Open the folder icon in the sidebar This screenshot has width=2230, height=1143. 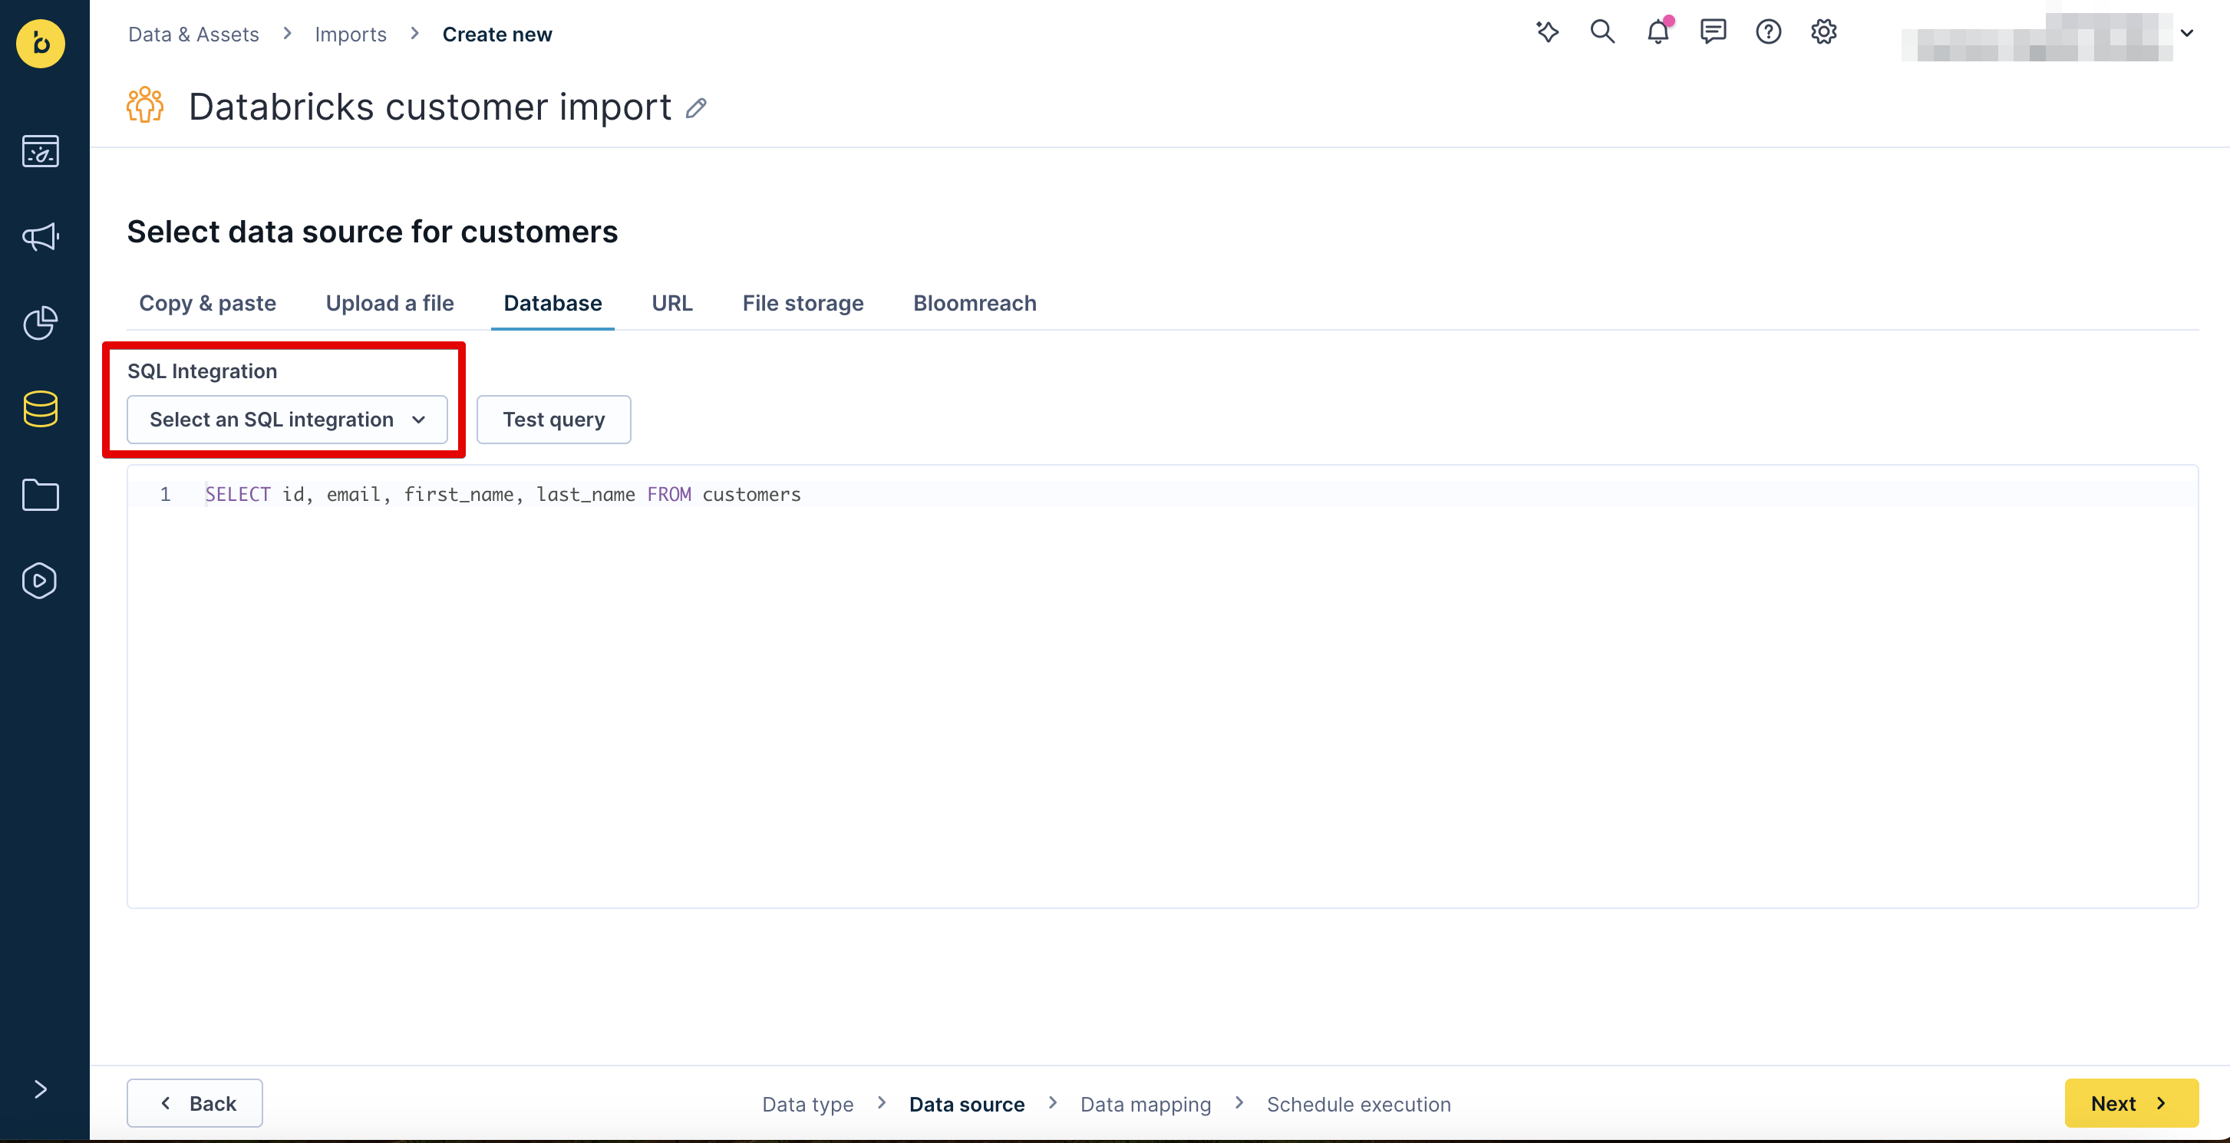[41, 494]
